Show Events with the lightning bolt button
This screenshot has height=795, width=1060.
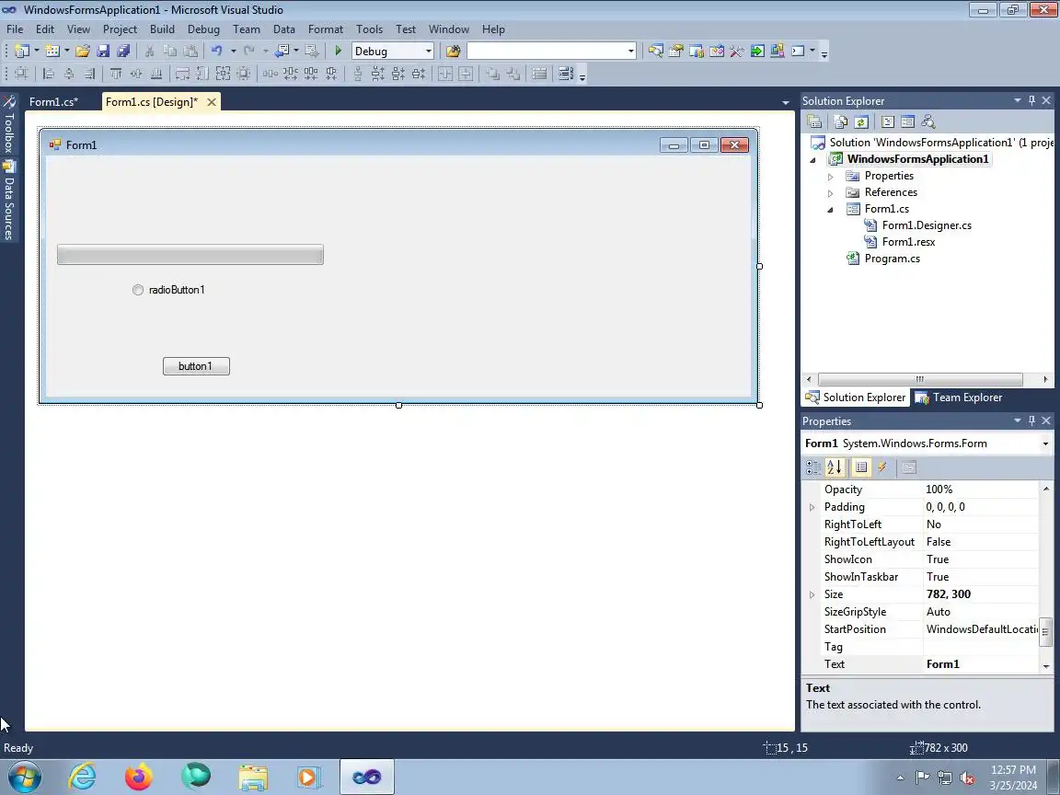pyautogui.click(x=882, y=467)
